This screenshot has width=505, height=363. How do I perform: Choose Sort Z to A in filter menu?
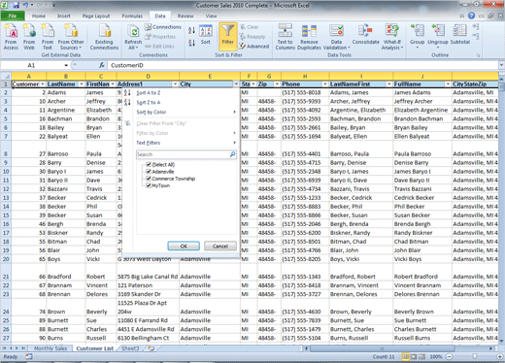click(148, 103)
